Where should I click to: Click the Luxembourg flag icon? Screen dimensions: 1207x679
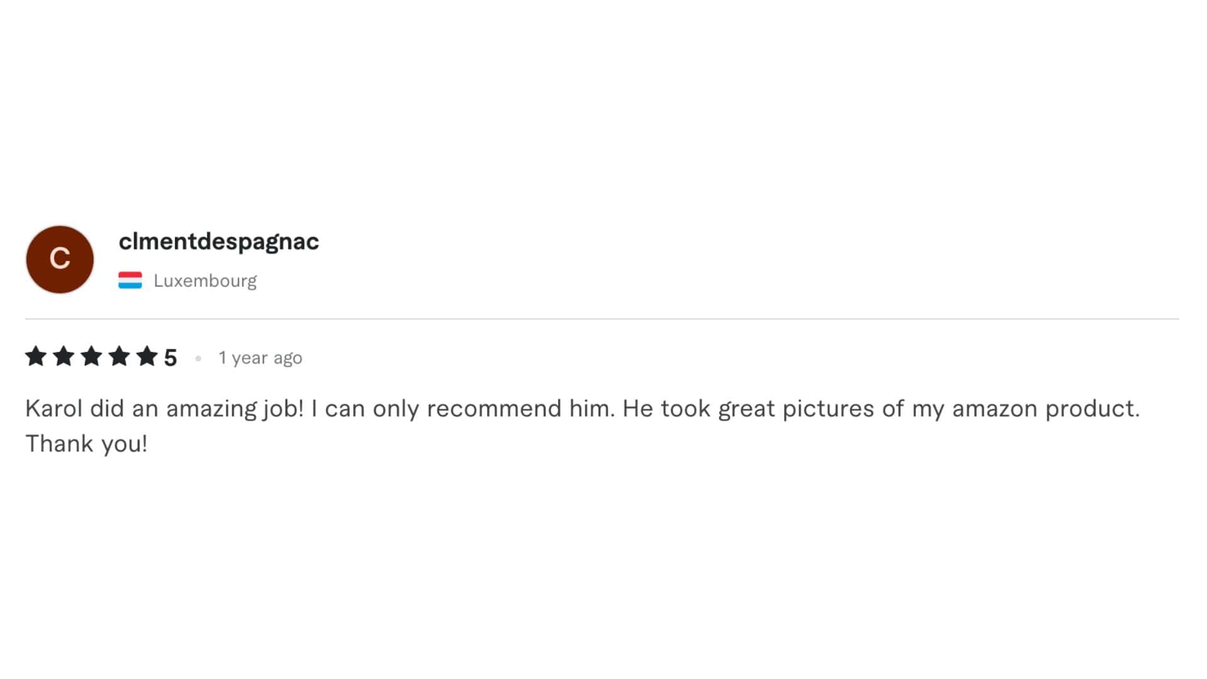pyautogui.click(x=130, y=280)
